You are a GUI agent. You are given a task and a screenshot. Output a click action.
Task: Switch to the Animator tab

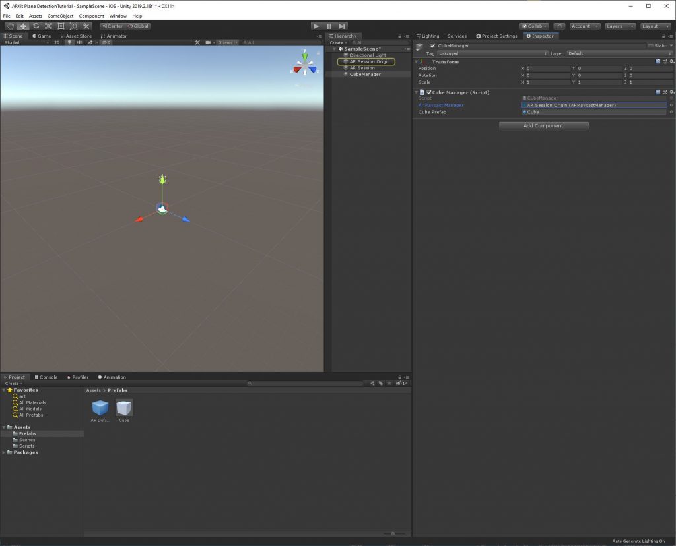(114, 36)
